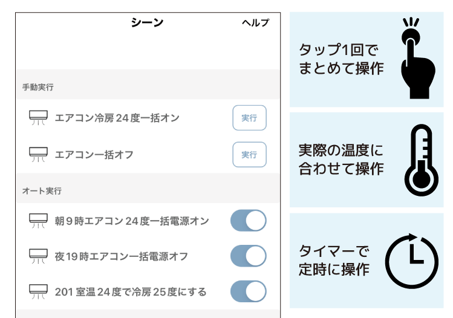The height and width of the screenshot is (318, 453).
Task: Click the タップ1回でまとめて操作 panel text
Action: (x=341, y=59)
